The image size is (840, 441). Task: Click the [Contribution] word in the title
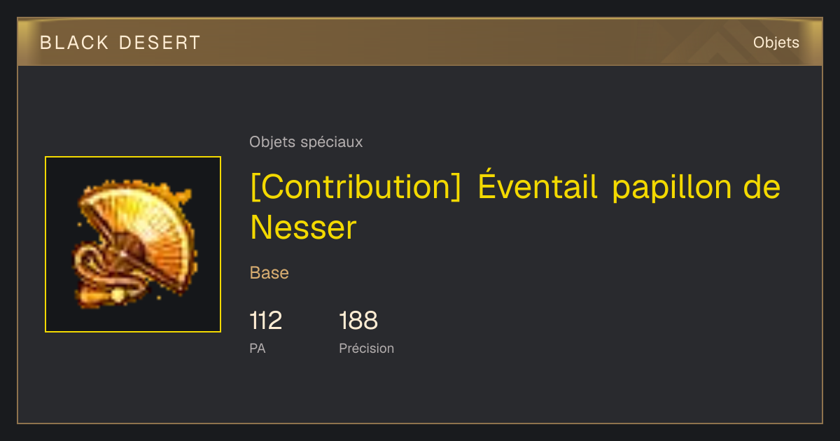tap(355, 188)
